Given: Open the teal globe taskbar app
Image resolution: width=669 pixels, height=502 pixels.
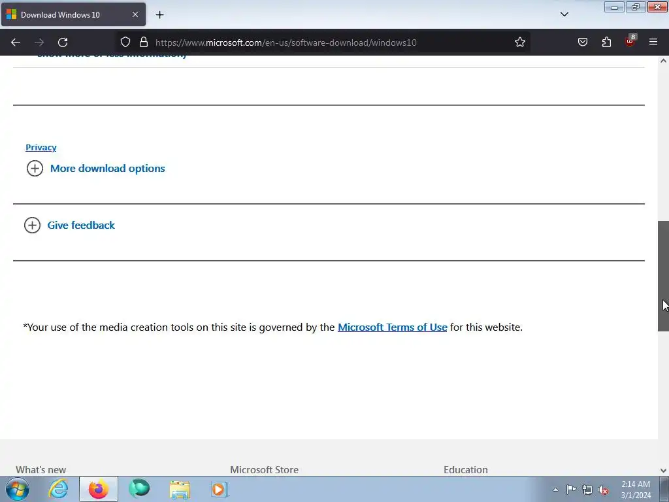Looking at the screenshot, I should (139, 489).
